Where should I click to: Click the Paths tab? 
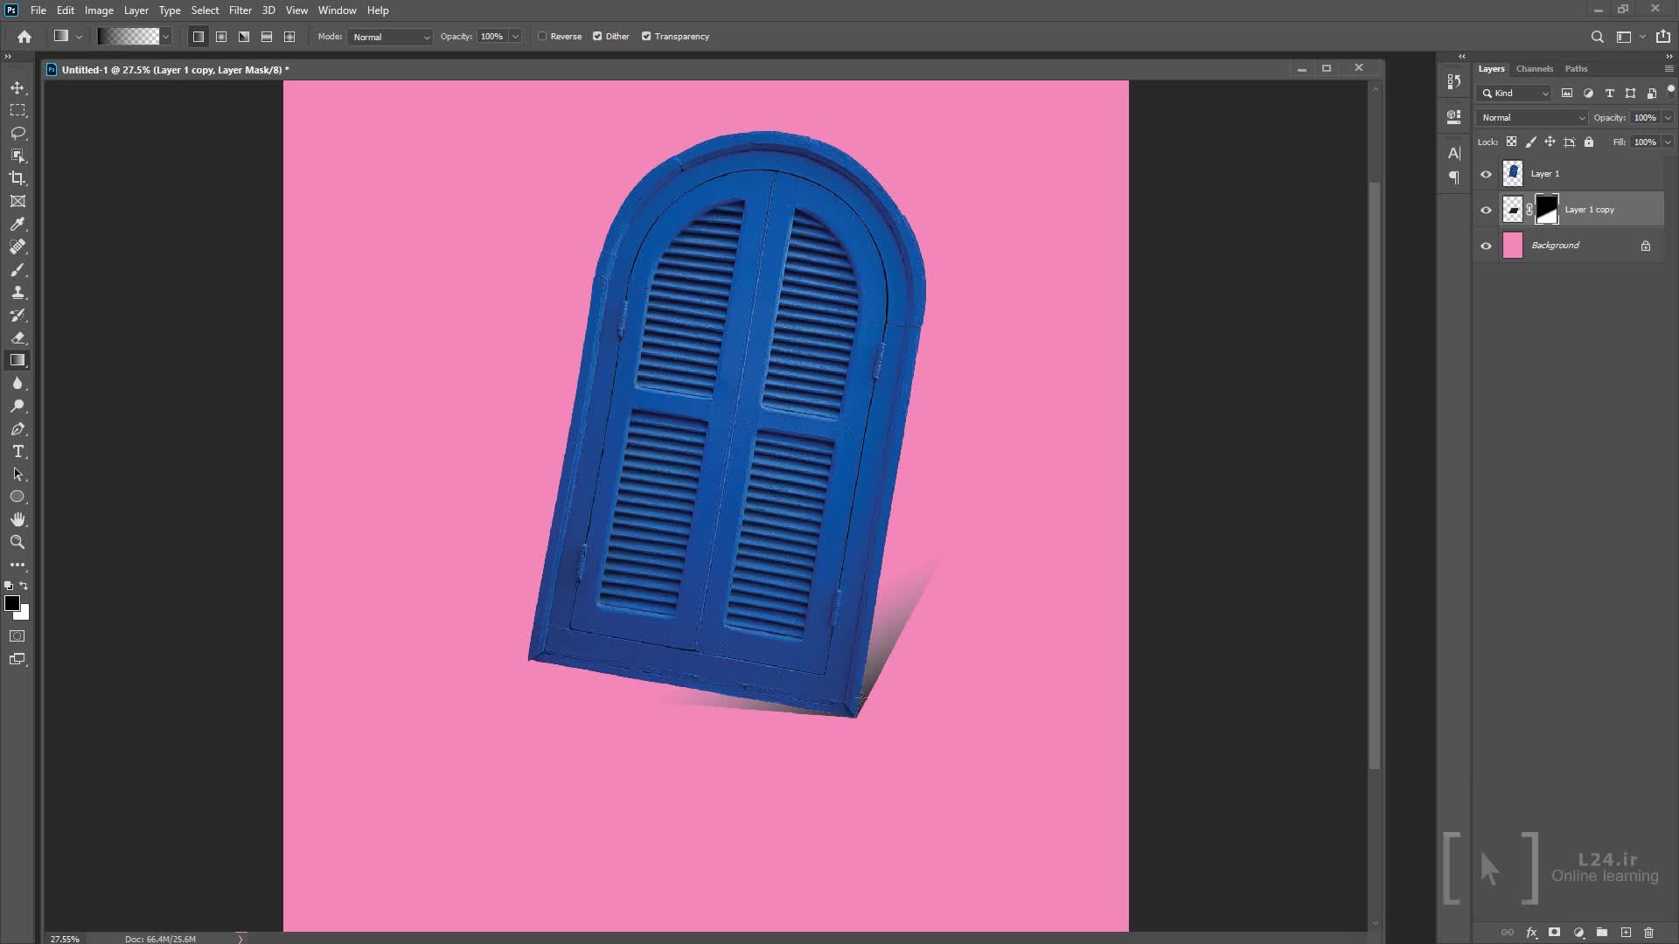pyautogui.click(x=1576, y=68)
